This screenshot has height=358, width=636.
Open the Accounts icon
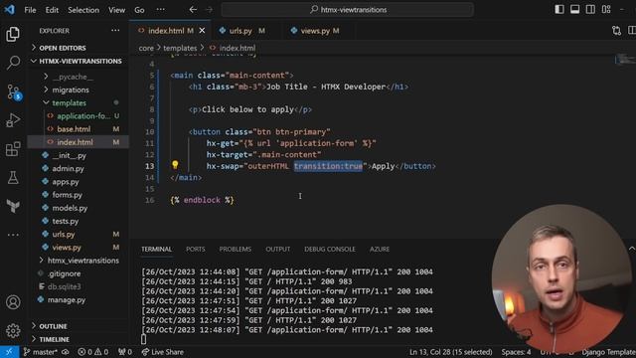tap(13, 302)
